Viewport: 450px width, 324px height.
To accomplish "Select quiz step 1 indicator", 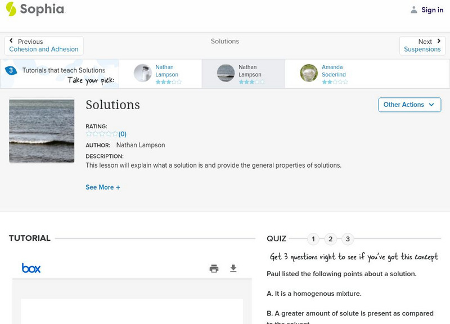I will 313,239.
